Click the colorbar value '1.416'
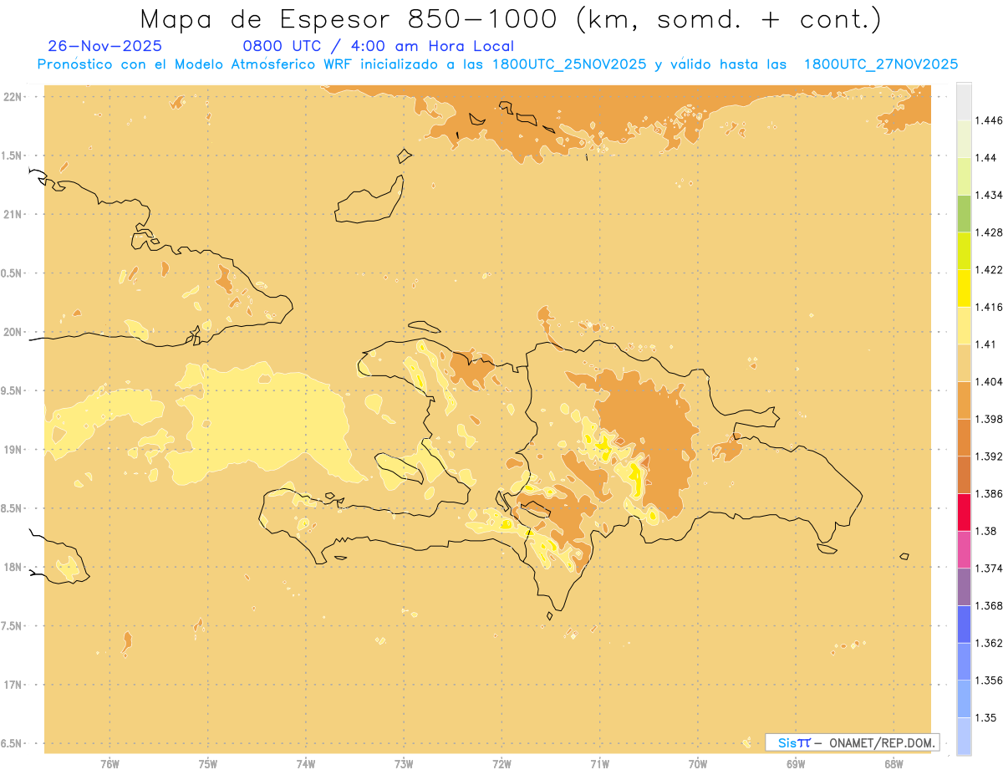This screenshot has height=775, width=1003. (x=989, y=307)
